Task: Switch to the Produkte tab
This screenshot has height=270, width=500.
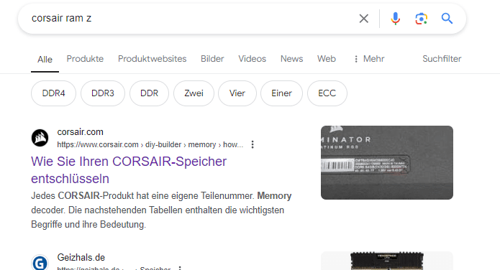Action: 85,59
